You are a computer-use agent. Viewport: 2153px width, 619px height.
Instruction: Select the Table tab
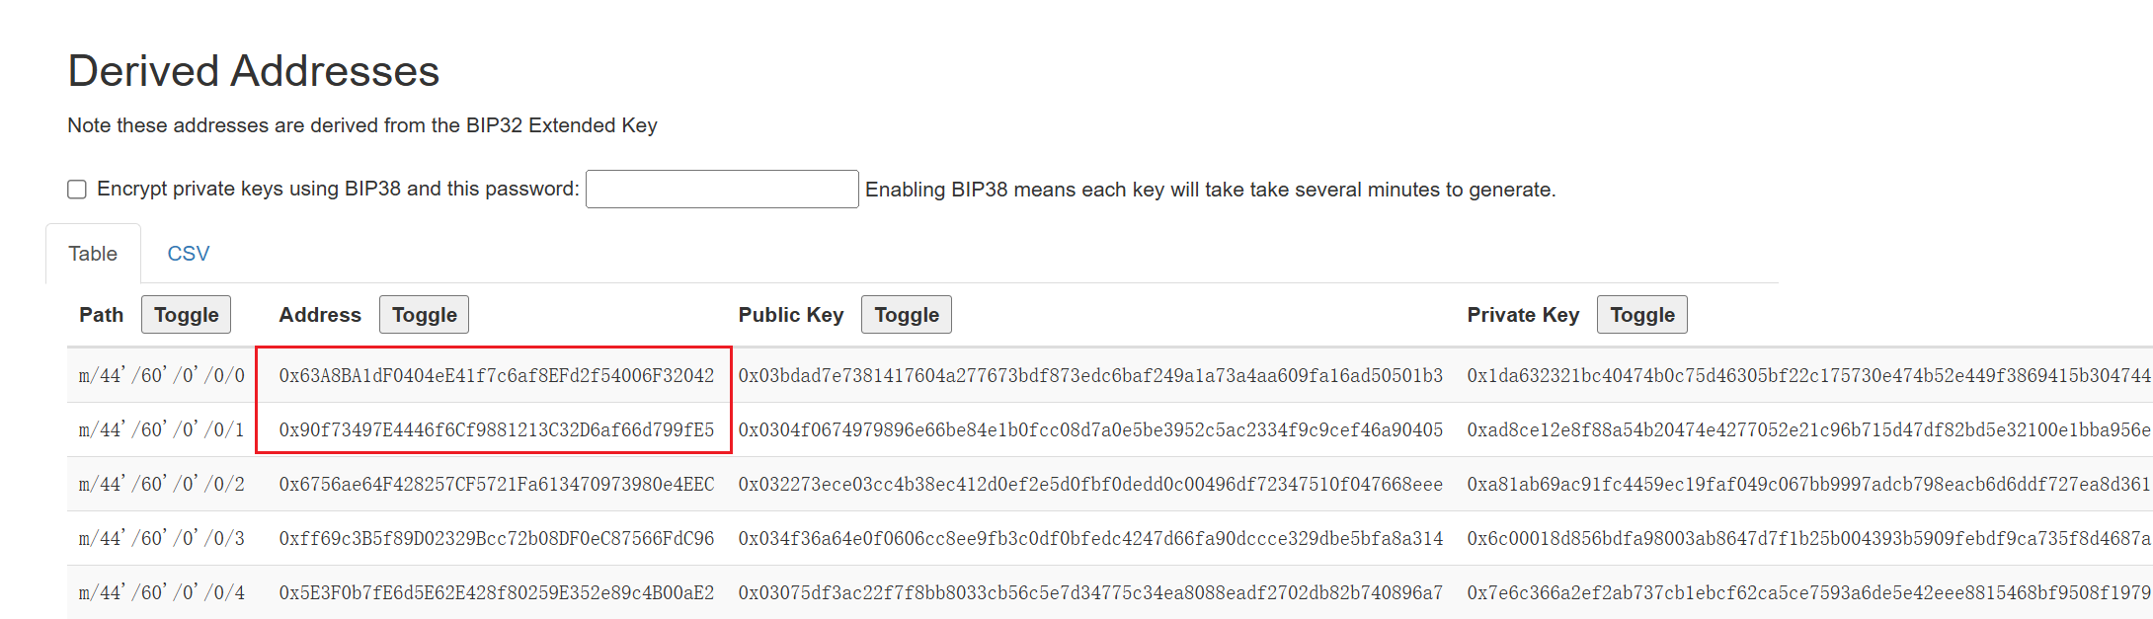(93, 254)
